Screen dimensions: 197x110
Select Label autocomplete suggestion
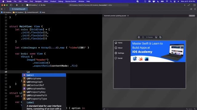click(x=44, y=75)
